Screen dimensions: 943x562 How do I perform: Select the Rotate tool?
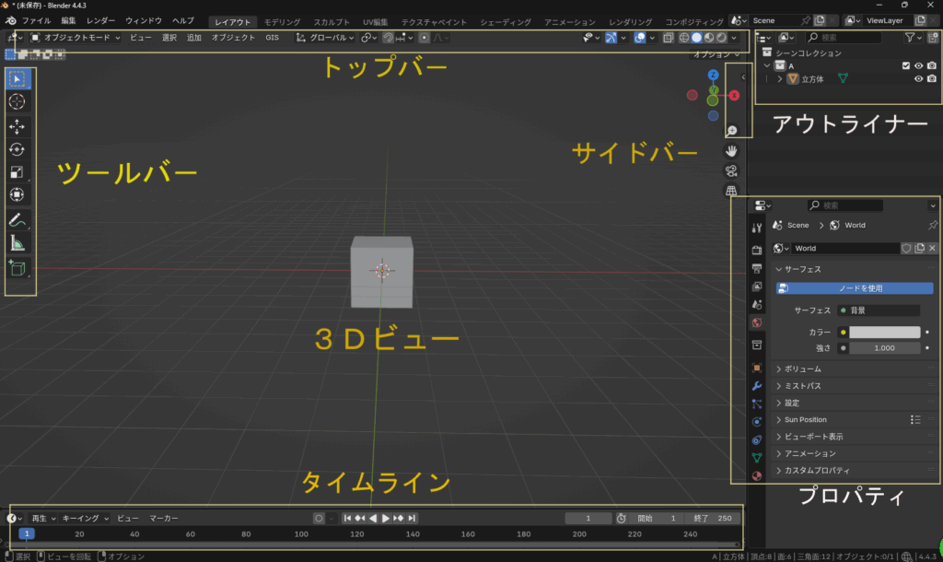point(17,149)
